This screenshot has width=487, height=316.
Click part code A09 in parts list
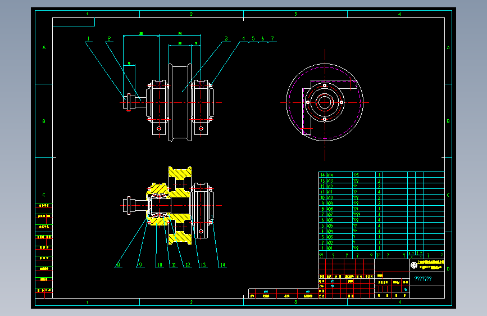[x=330, y=203]
